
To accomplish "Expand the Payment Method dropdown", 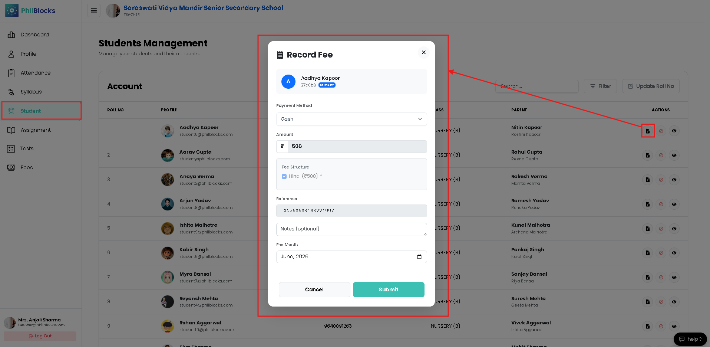I will coord(351,119).
